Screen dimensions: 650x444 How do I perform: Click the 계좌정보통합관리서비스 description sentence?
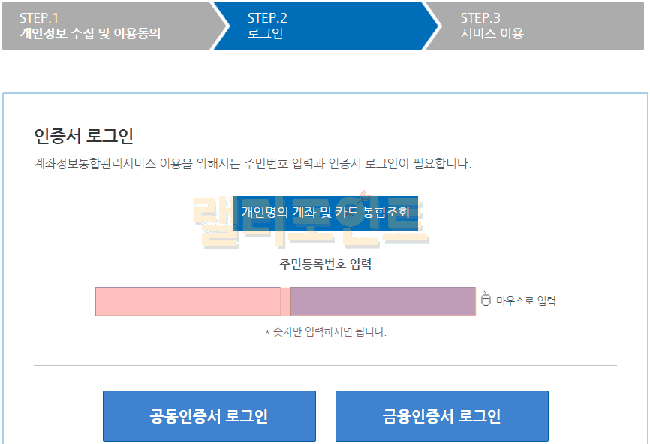tap(253, 164)
